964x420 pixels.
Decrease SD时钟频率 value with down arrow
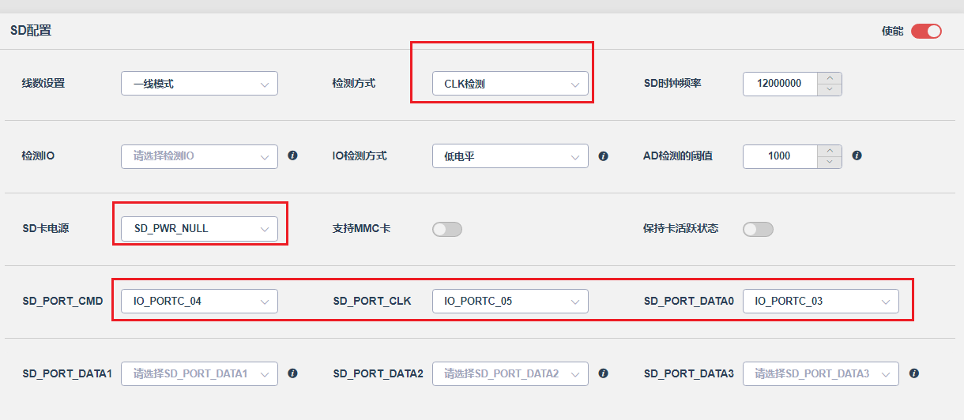[829, 89]
